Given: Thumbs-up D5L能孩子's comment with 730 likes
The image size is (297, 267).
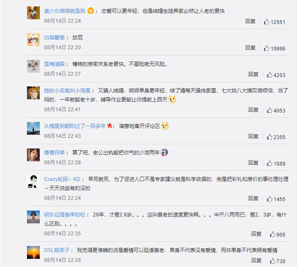Looking at the screenshot, I should (272, 261).
